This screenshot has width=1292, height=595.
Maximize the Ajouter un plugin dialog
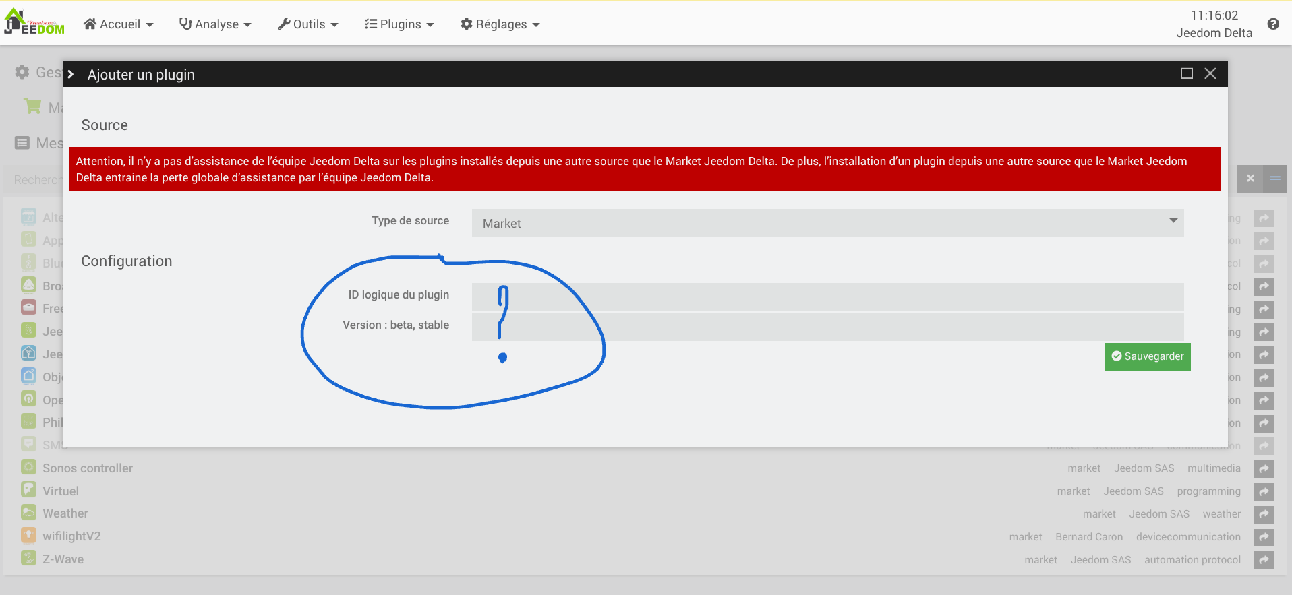click(1187, 73)
